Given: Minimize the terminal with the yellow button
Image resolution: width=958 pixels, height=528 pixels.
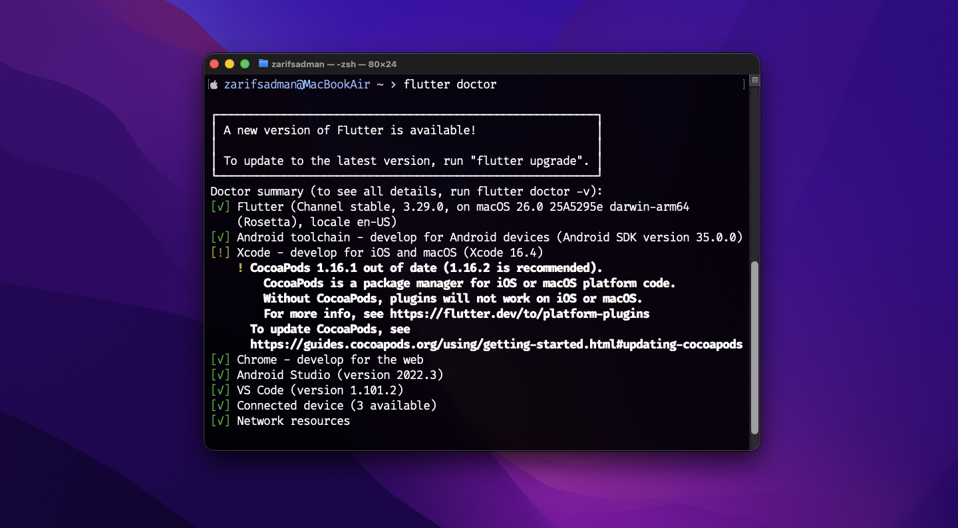Looking at the screenshot, I should [x=230, y=64].
